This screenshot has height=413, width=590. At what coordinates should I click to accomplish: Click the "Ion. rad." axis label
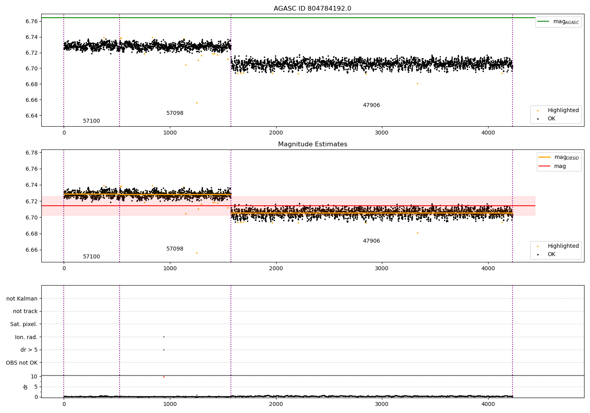(26, 337)
